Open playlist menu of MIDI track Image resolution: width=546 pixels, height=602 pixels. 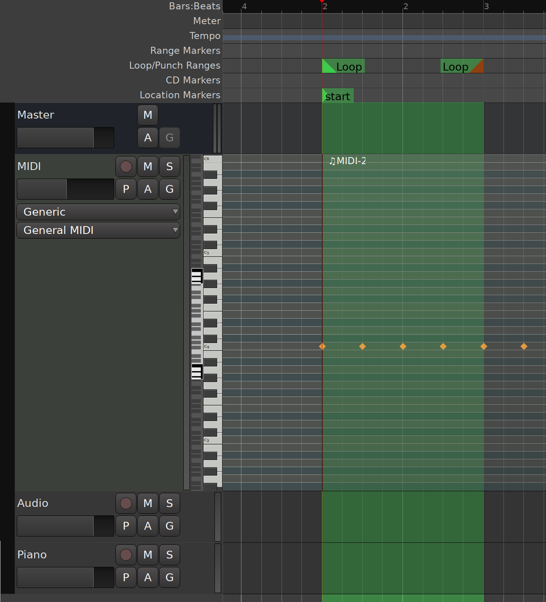126,189
